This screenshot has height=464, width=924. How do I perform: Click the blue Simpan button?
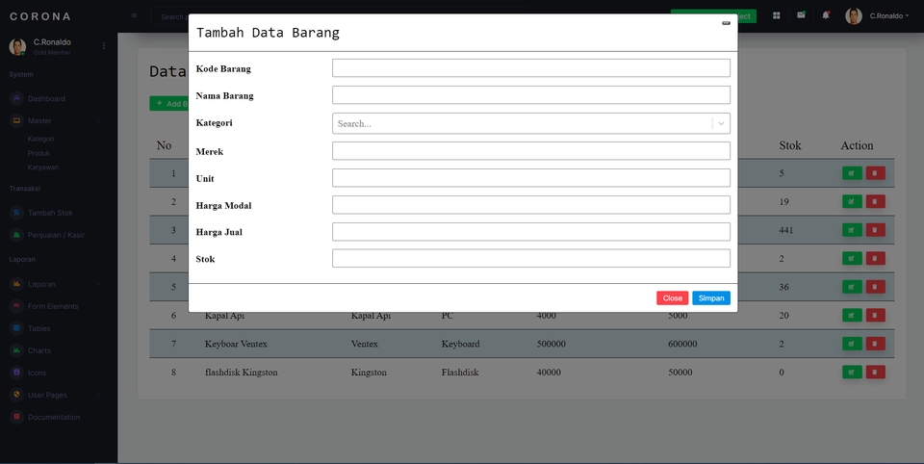tap(711, 297)
